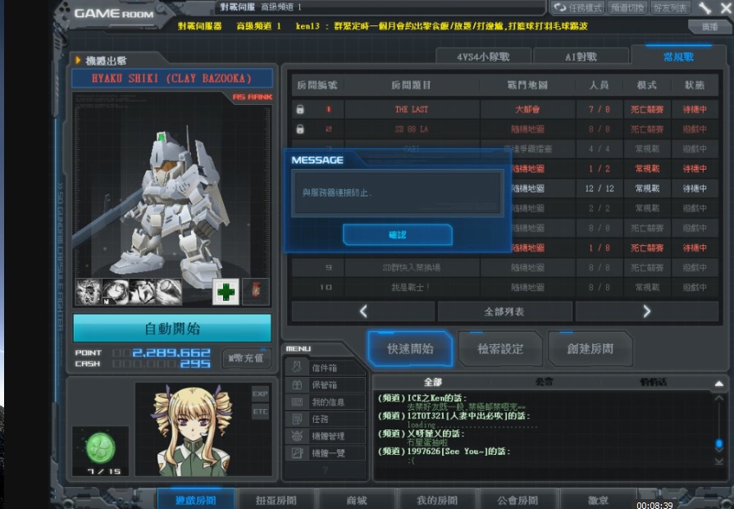Open the 遊戲房間 bottom tab
Image resolution: width=734 pixels, height=509 pixels.
click(x=196, y=500)
